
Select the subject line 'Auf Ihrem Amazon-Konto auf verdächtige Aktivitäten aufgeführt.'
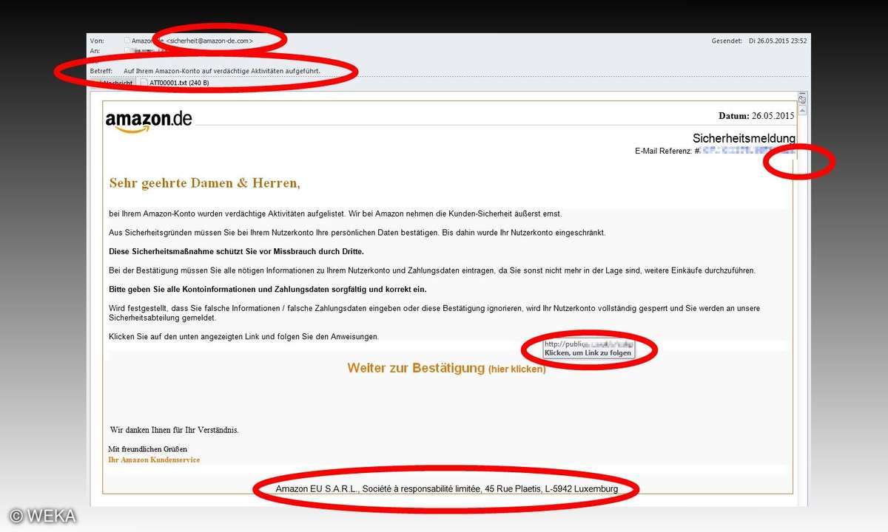tap(222, 71)
